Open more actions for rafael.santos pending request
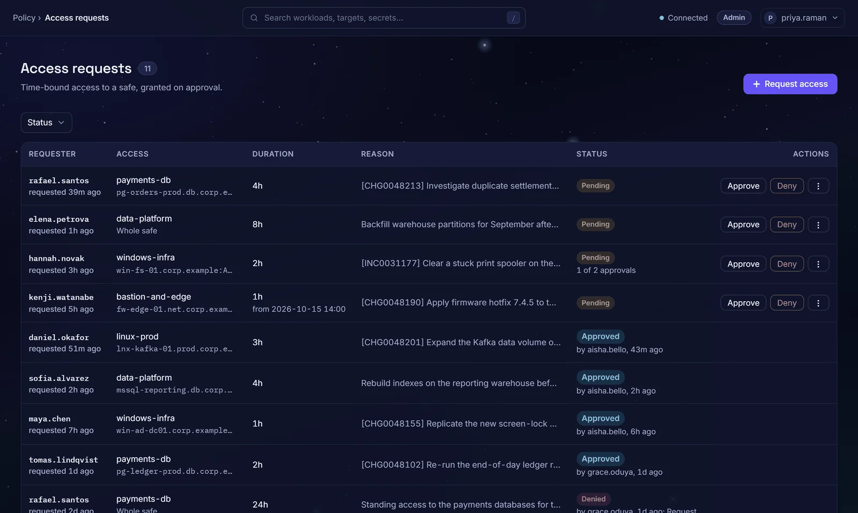 tap(818, 186)
